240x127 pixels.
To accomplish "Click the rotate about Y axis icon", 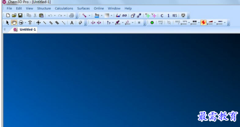I will (109, 22).
